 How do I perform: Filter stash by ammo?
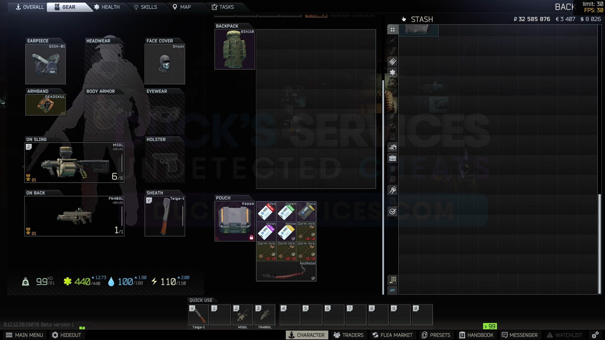[x=393, y=62]
